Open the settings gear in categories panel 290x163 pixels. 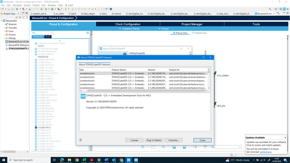87,33
